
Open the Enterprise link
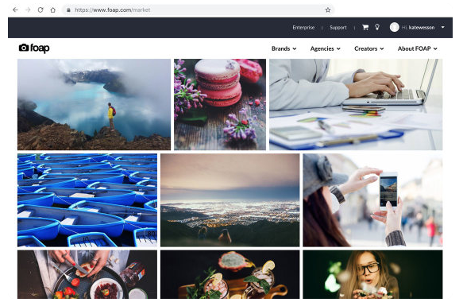[303, 28]
